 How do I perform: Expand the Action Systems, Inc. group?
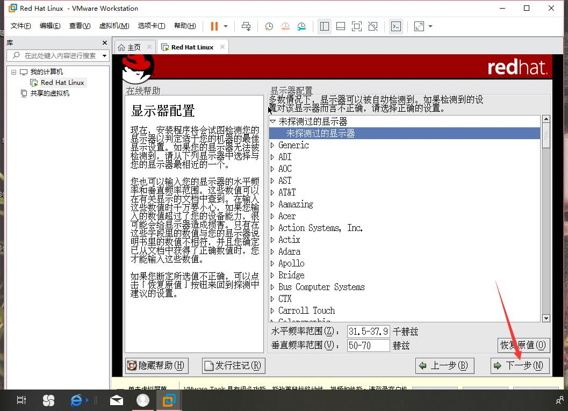(x=272, y=228)
